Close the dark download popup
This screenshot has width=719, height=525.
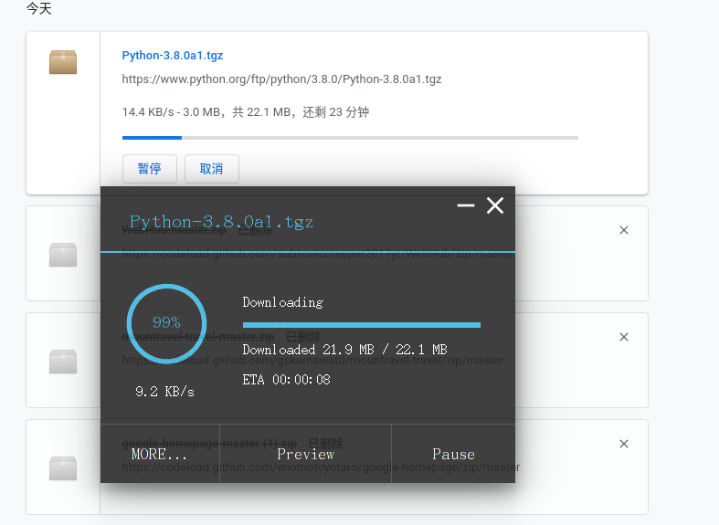[x=495, y=205]
